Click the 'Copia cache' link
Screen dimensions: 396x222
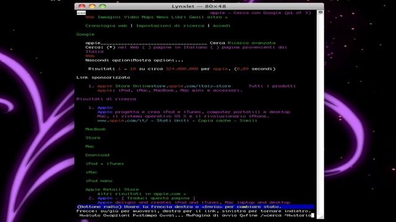coord(214,121)
